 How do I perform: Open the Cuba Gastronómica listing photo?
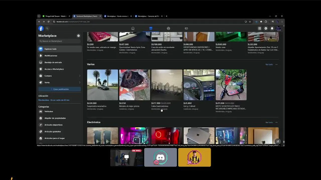[x=167, y=85]
